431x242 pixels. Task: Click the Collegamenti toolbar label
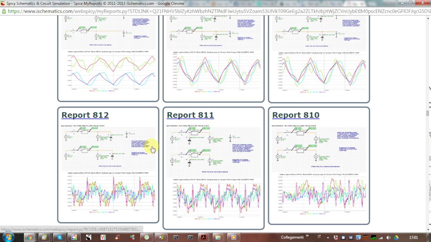(292, 237)
